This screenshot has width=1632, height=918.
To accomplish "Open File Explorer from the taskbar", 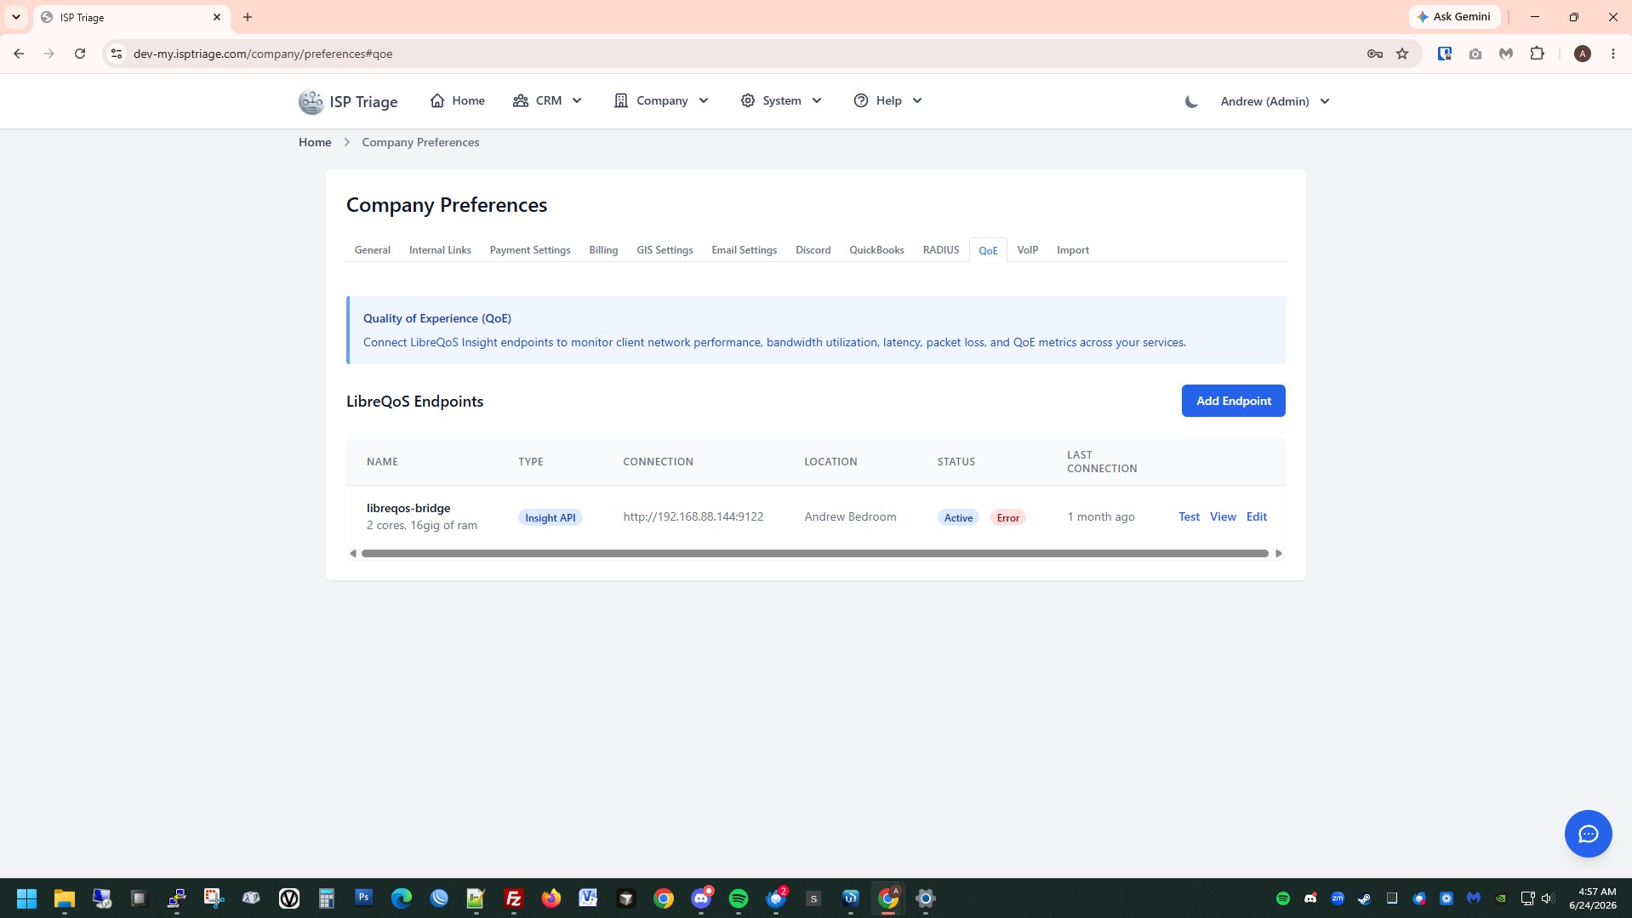I will (65, 898).
